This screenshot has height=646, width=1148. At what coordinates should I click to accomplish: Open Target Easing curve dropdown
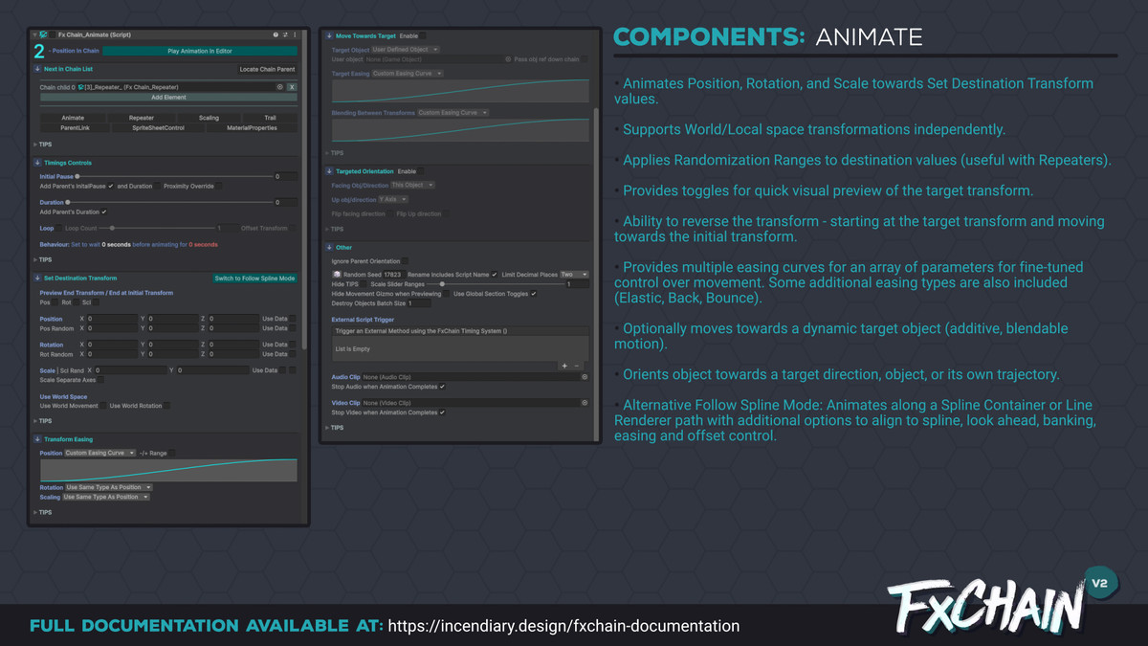408,73
